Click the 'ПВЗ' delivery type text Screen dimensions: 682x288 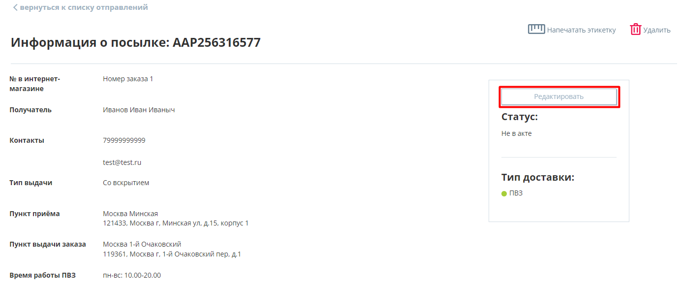coord(516,193)
